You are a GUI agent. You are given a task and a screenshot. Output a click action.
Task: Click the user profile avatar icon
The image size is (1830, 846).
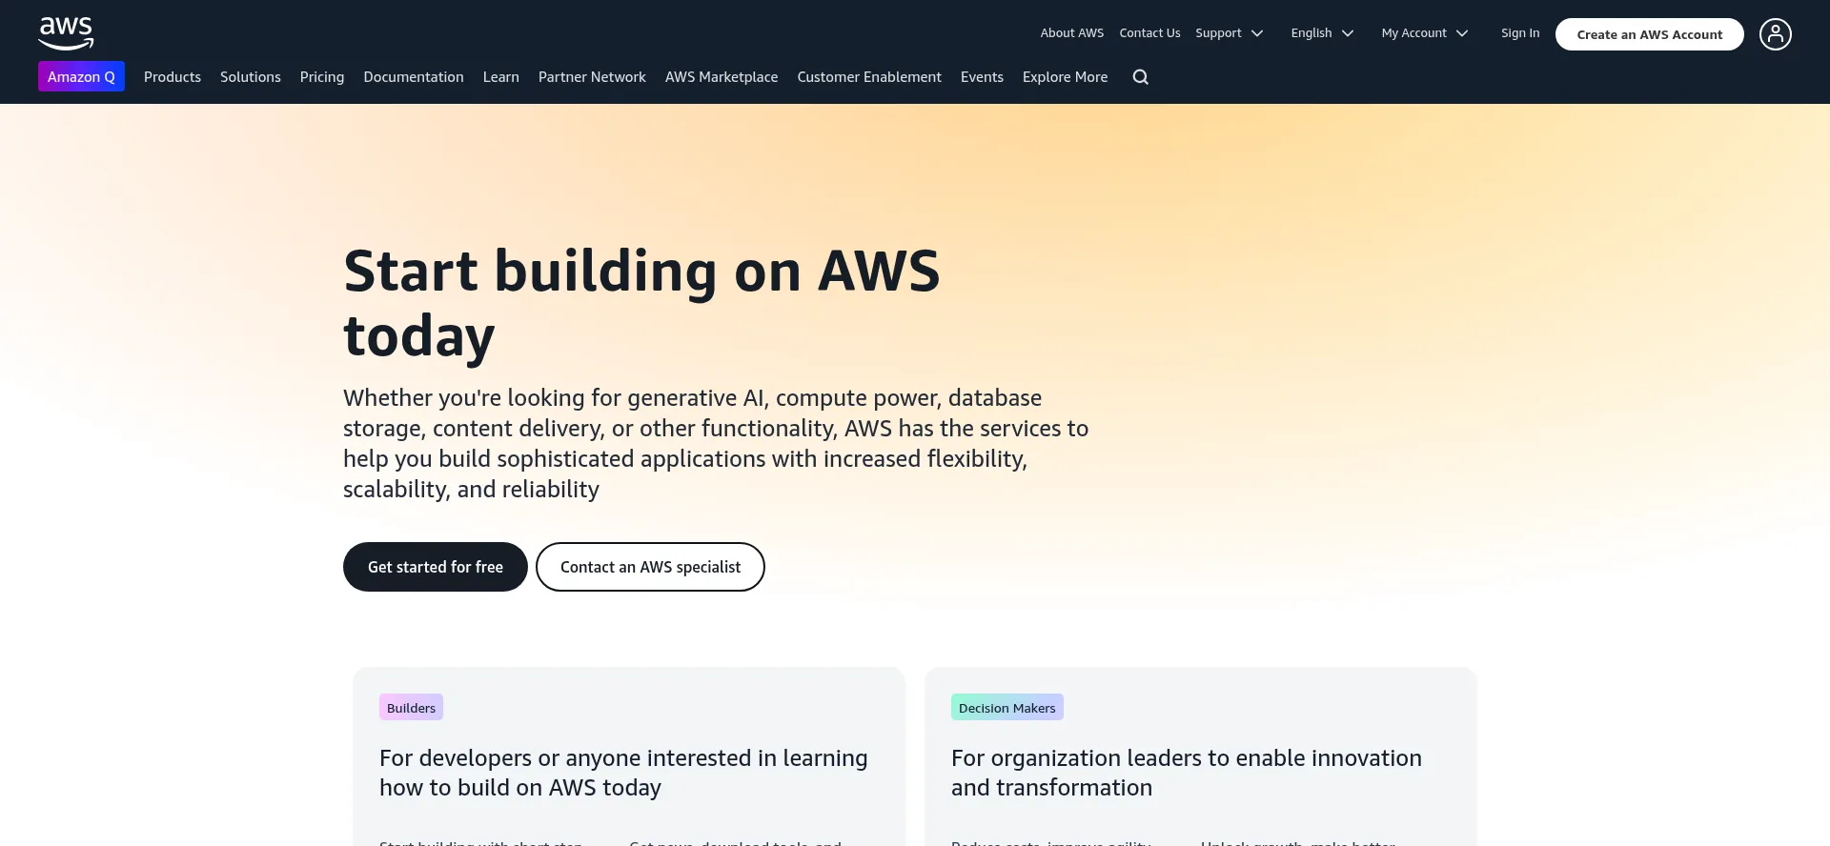point(1775,34)
